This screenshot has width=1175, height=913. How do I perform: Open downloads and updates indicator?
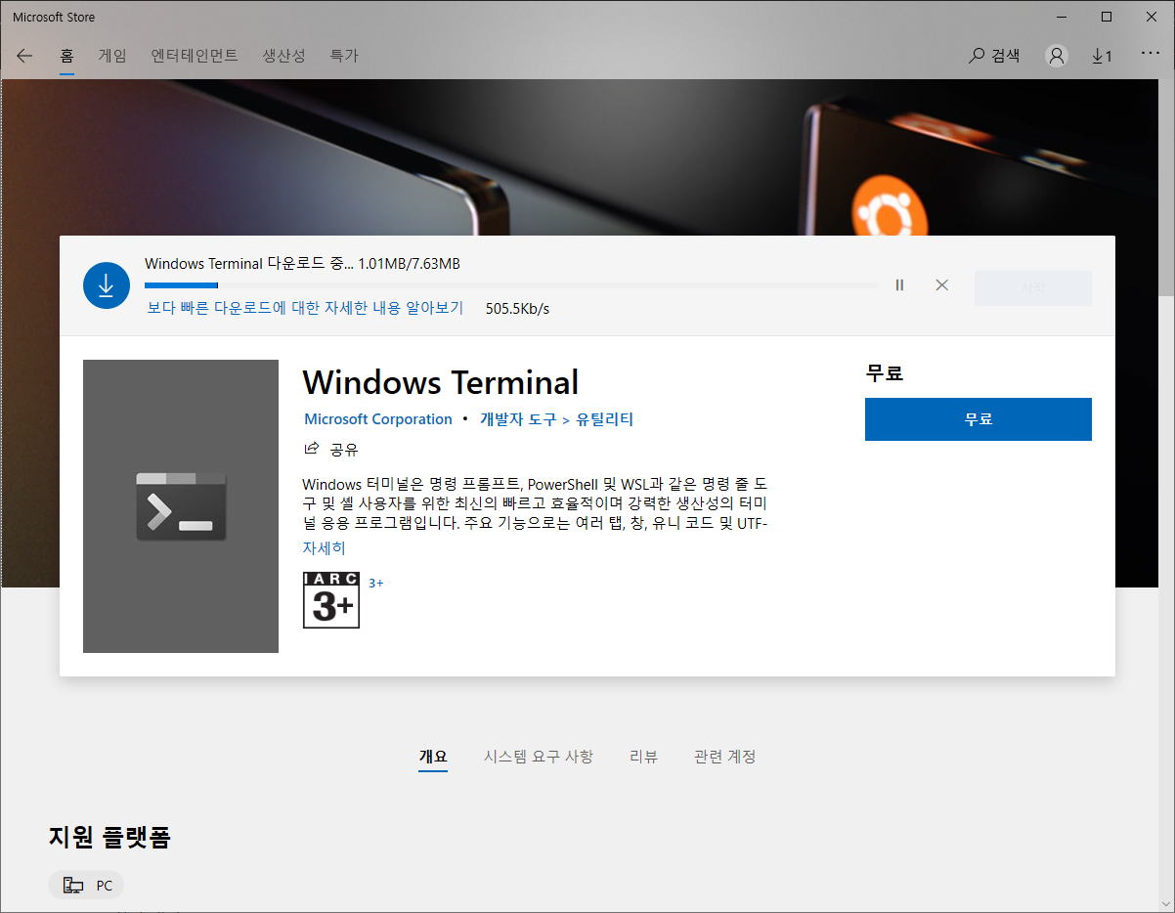[x=1102, y=56]
